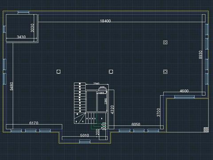This screenshot has width=213, height=160.
Task: Select the 4600 dimension text
Action: point(184,91)
